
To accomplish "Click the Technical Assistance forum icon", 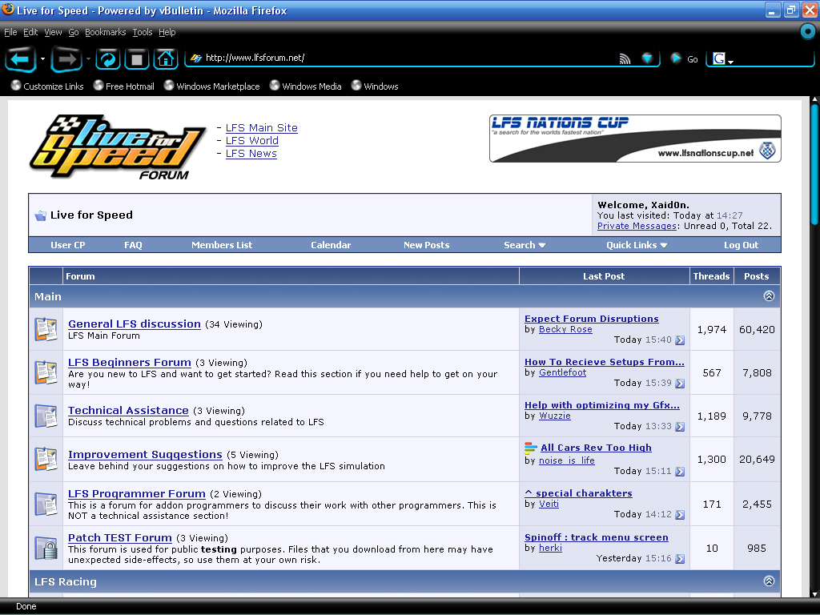I will 46,416.
